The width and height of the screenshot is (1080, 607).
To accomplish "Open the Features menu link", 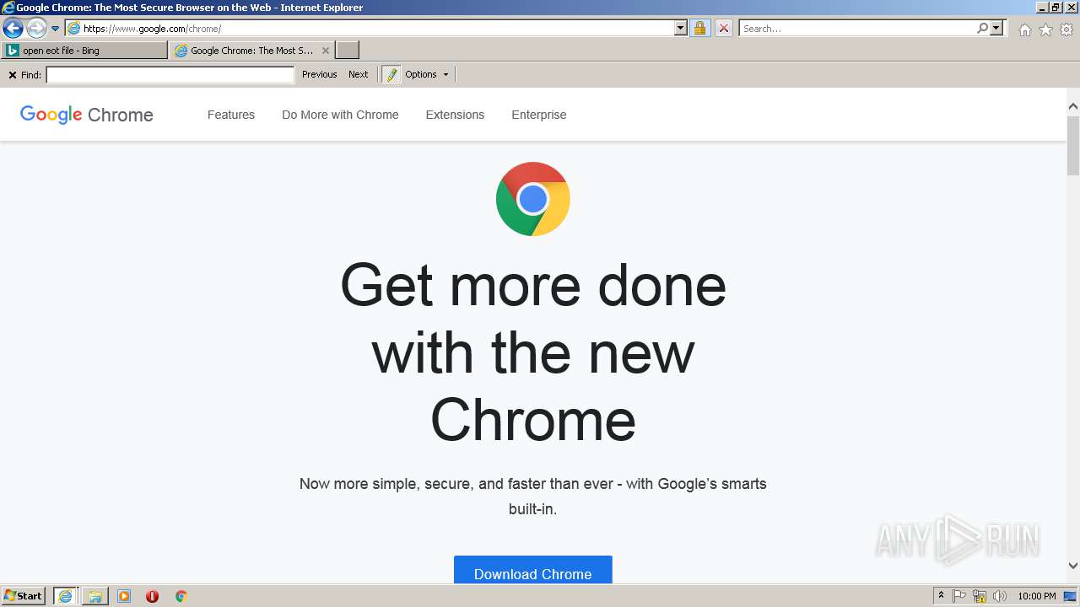I will [231, 115].
